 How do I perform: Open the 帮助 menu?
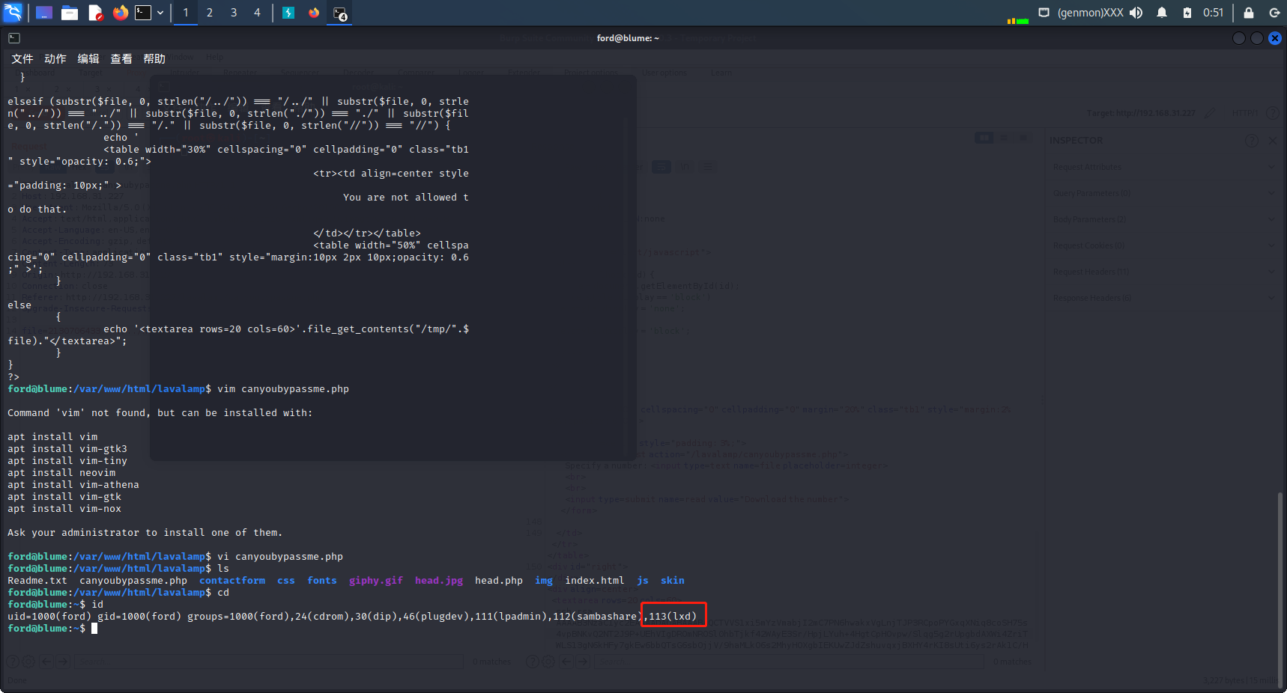coord(154,58)
